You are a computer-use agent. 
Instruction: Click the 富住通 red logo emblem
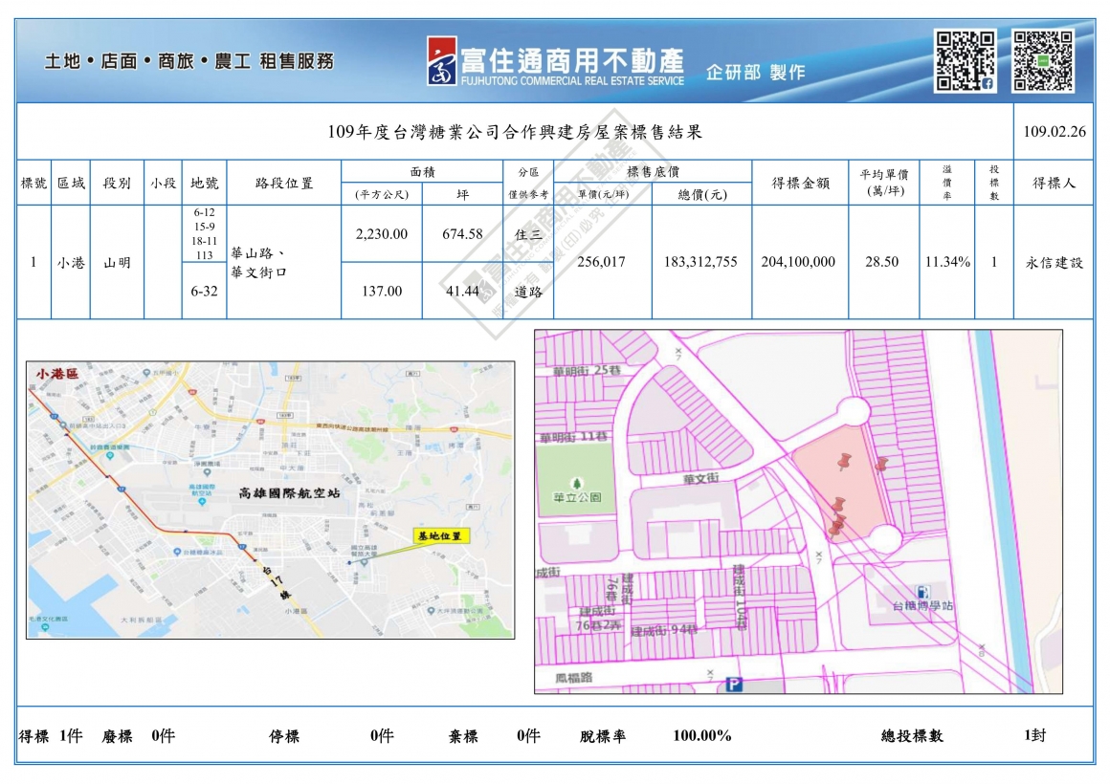442,61
